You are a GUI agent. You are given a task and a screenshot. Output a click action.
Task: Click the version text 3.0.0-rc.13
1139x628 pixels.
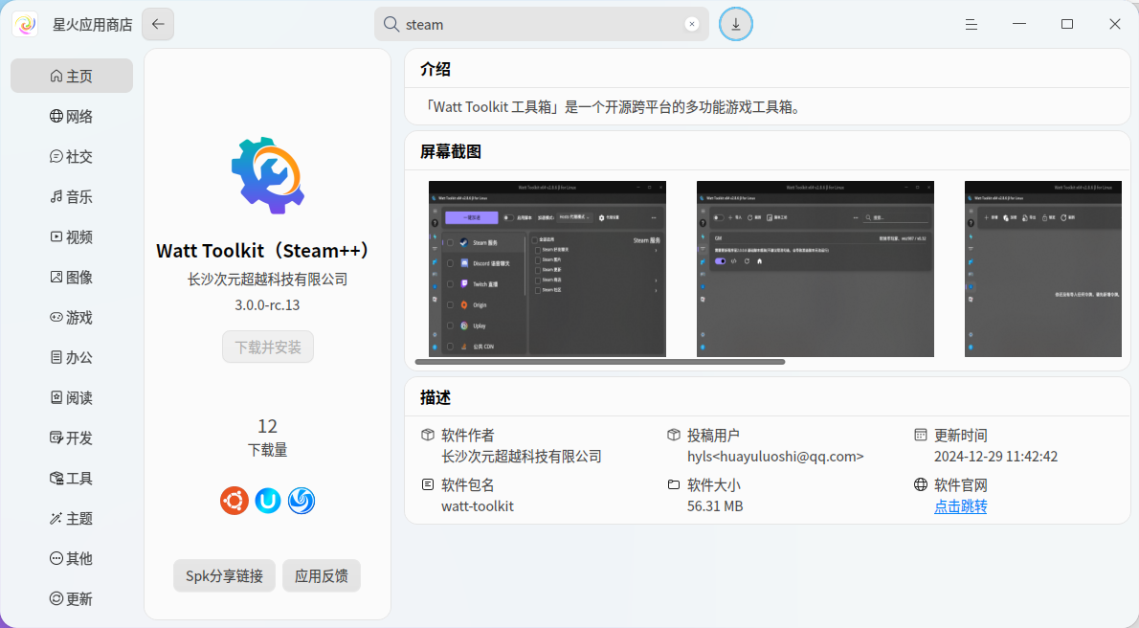[x=267, y=305]
